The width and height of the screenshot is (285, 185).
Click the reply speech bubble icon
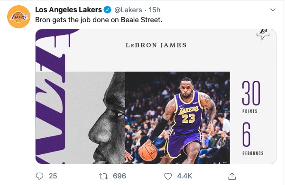click(x=39, y=176)
